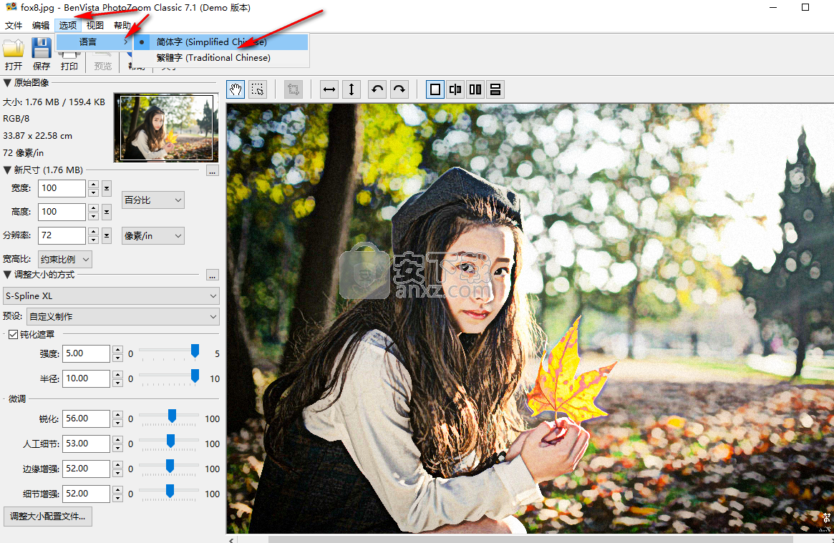Screen dimensions: 834x543
Task: Open the 帮助 help menu
Action: (x=122, y=25)
